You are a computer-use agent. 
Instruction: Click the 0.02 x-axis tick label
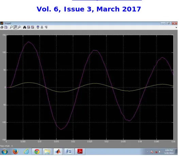73,142
